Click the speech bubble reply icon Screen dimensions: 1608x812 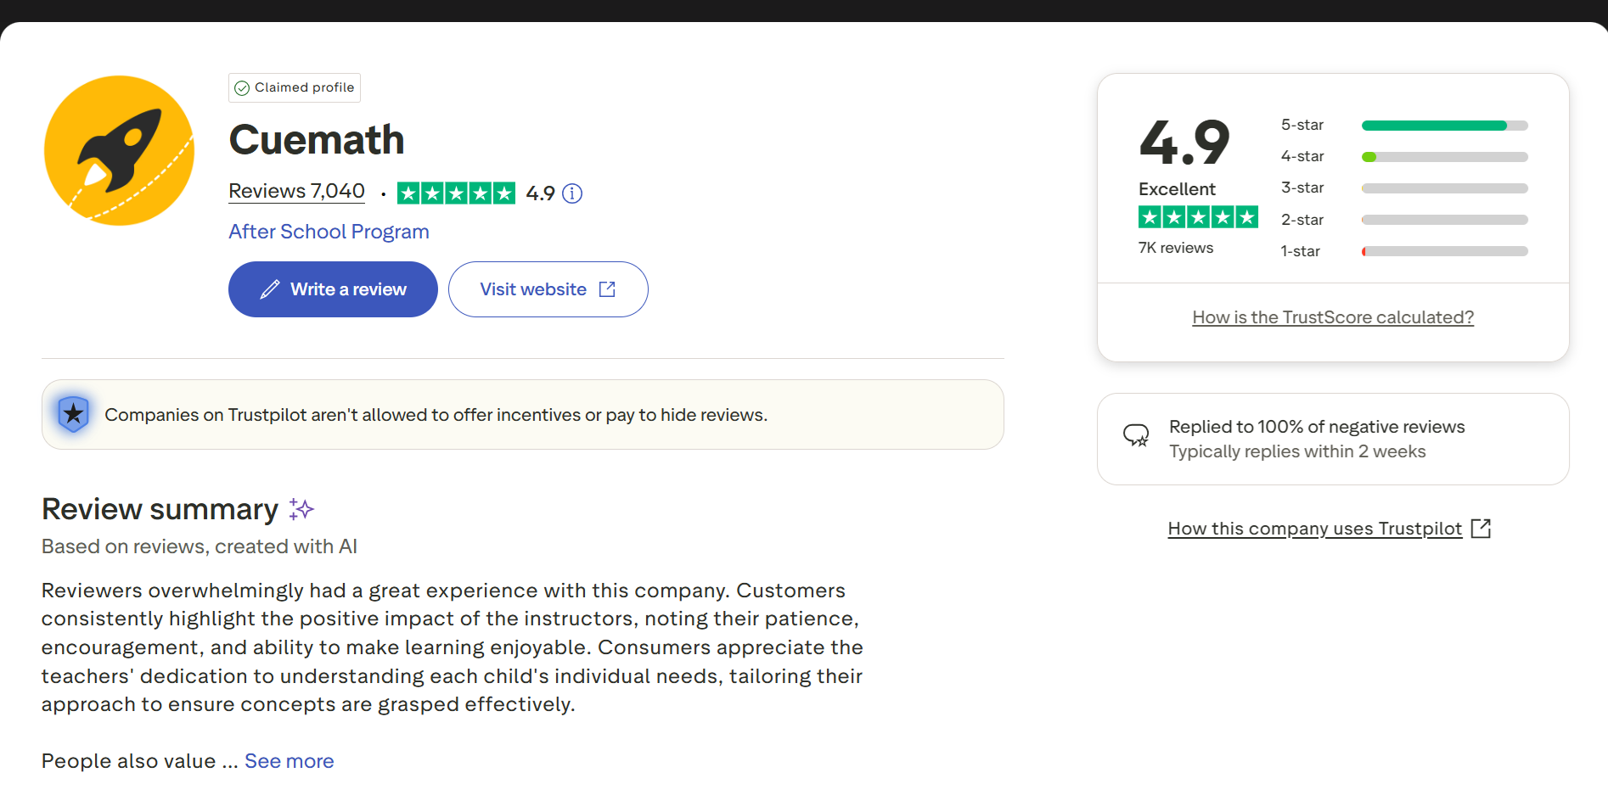[x=1136, y=436]
